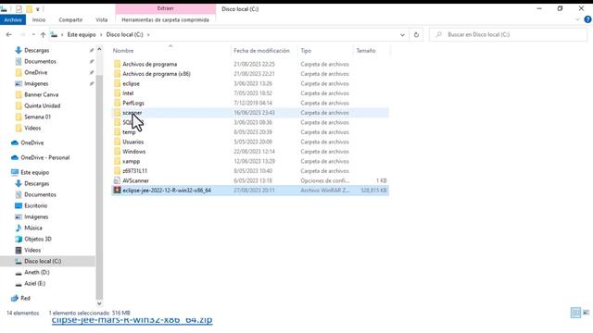Select the eclipse-jee WinRAR archive icon
Image resolution: width=593 pixels, height=333 pixels.
pyautogui.click(x=118, y=191)
